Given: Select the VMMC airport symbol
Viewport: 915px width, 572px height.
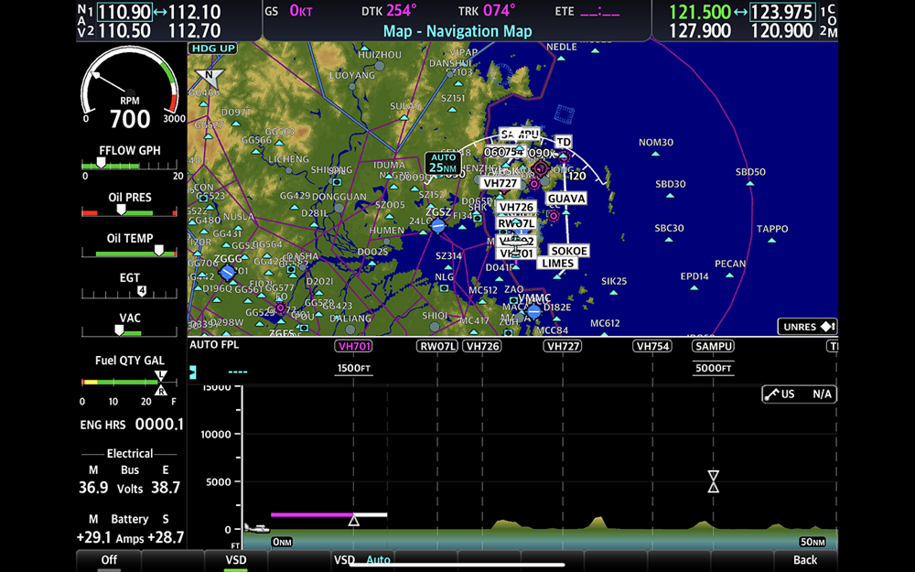Looking at the screenshot, I should (x=534, y=312).
